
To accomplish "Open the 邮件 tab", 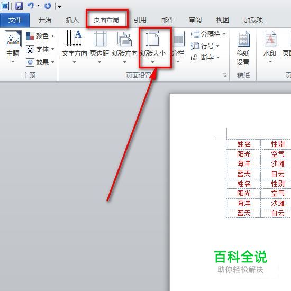I will [168, 20].
